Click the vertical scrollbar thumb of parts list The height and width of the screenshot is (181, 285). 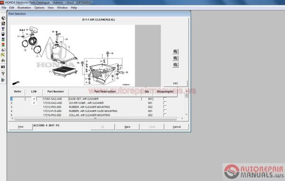186,95
